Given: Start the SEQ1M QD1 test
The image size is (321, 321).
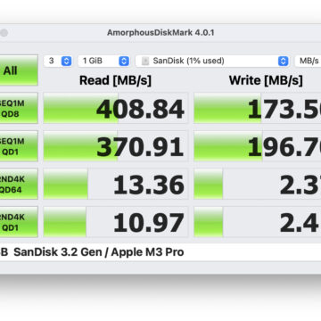Looking at the screenshot, I should (19, 146).
